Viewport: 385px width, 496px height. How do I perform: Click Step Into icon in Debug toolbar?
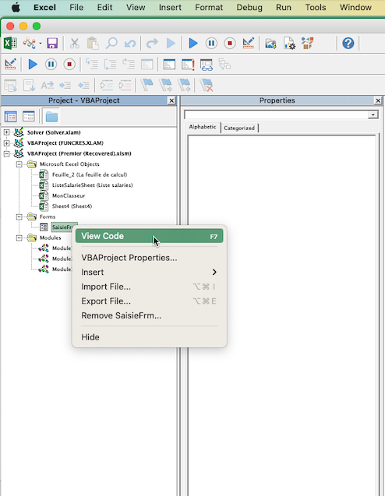92,64
